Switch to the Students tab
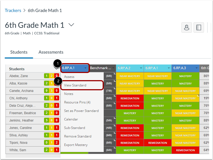 [19, 52]
